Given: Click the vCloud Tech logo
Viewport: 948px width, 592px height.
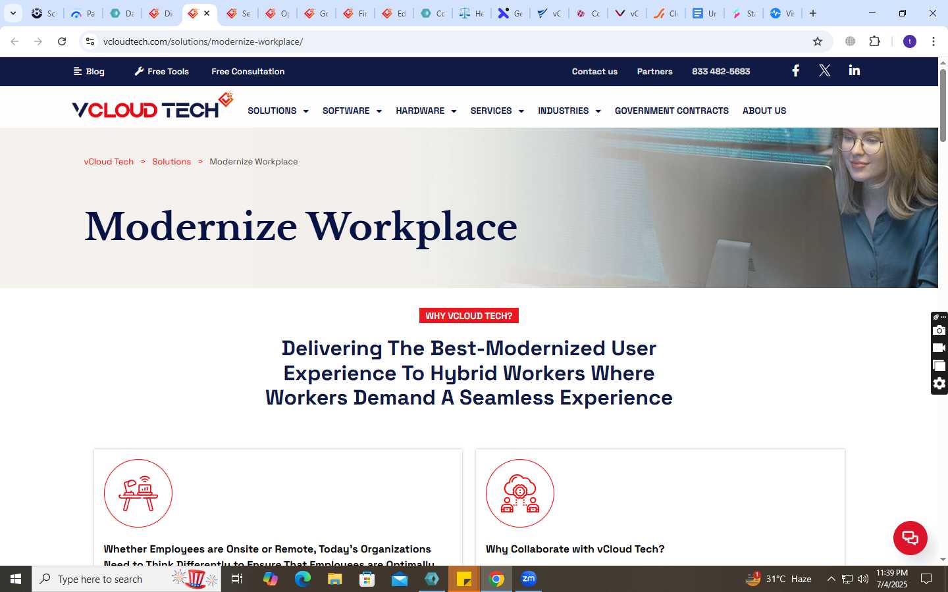Looking at the screenshot, I should pyautogui.click(x=152, y=106).
